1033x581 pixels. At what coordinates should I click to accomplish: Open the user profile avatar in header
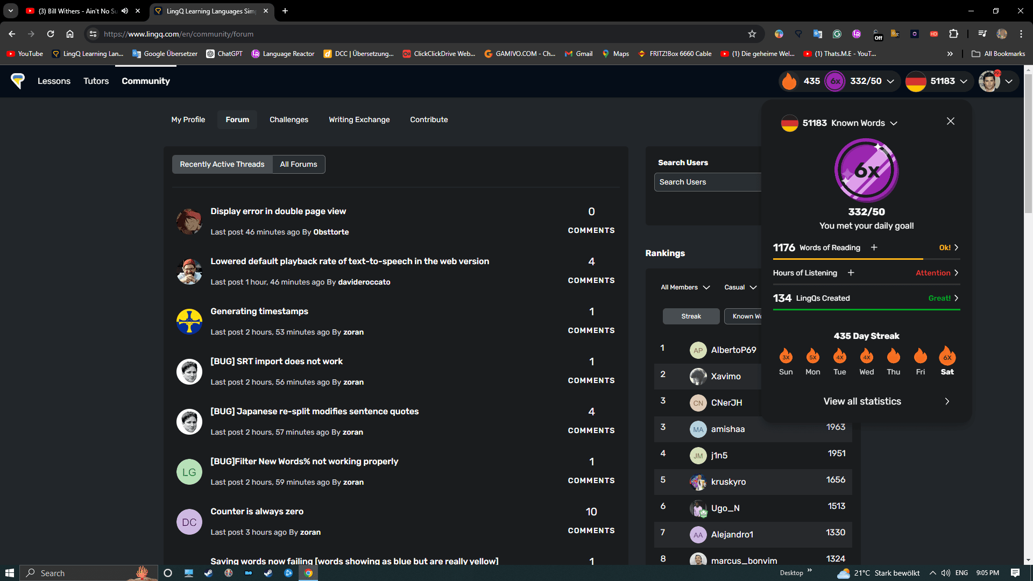[989, 81]
